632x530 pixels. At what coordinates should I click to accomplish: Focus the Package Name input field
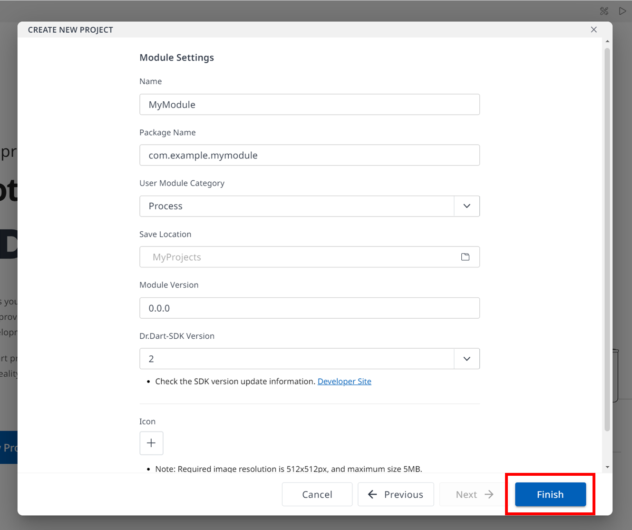tap(310, 155)
